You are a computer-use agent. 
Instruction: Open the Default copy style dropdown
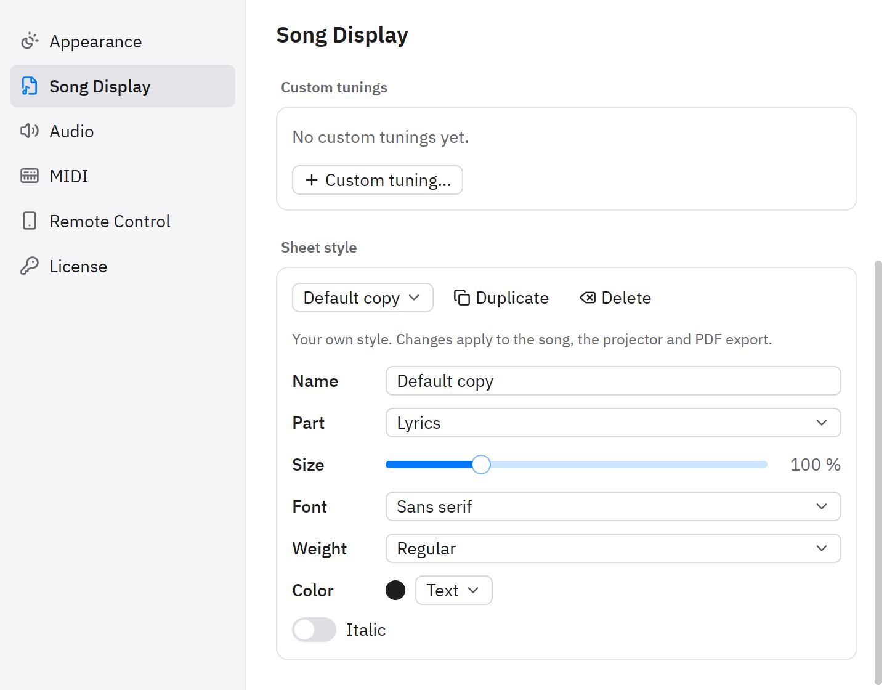coord(363,298)
